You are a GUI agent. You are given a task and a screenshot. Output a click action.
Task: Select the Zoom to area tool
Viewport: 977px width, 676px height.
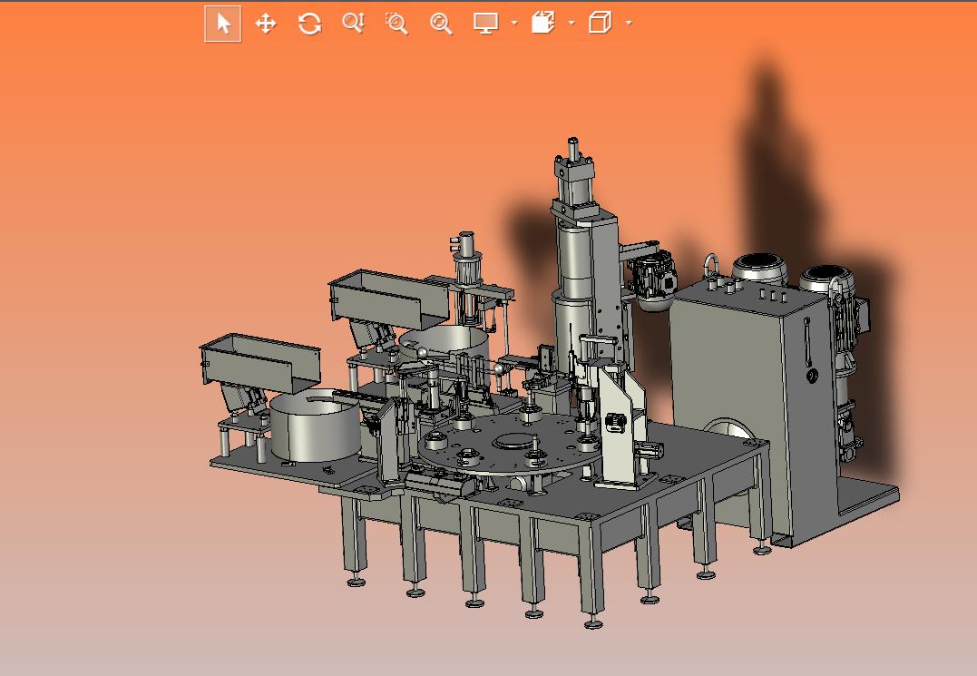396,24
